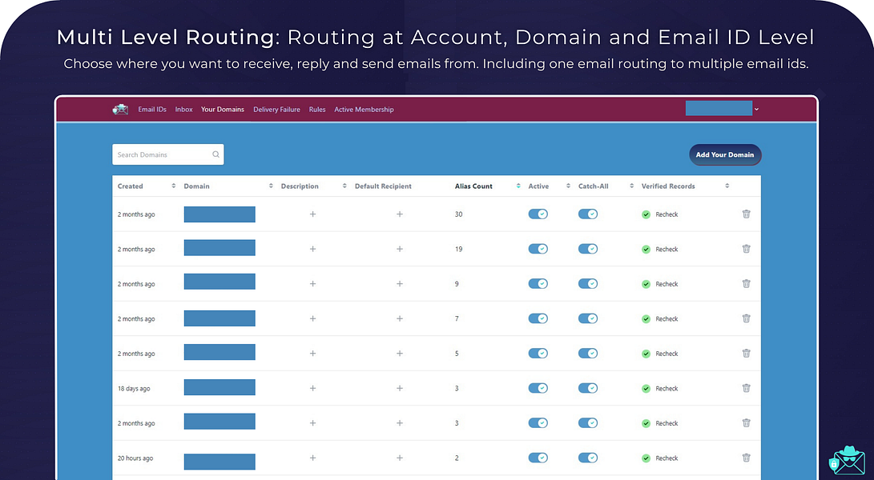Delete the domain created 18 days ago
Image resolution: width=874 pixels, height=480 pixels.
(747, 388)
